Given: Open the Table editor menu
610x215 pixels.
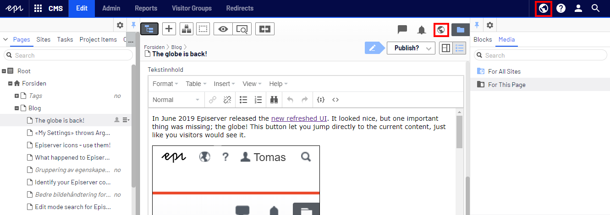Looking at the screenshot, I should coord(196,84).
